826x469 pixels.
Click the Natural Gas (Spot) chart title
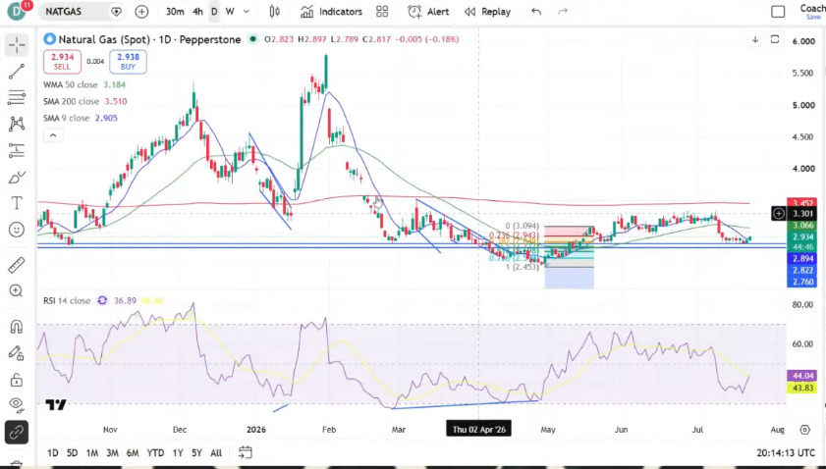point(149,39)
